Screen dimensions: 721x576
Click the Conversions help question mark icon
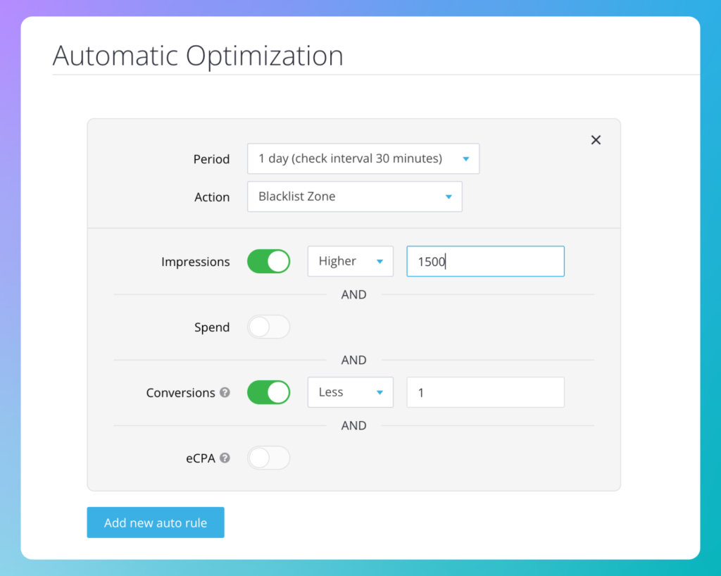(225, 392)
